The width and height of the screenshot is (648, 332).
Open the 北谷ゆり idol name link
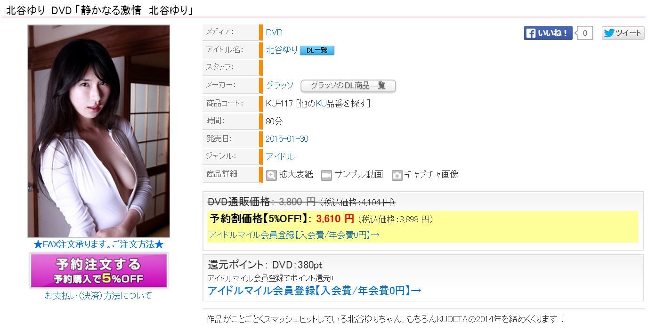point(282,49)
